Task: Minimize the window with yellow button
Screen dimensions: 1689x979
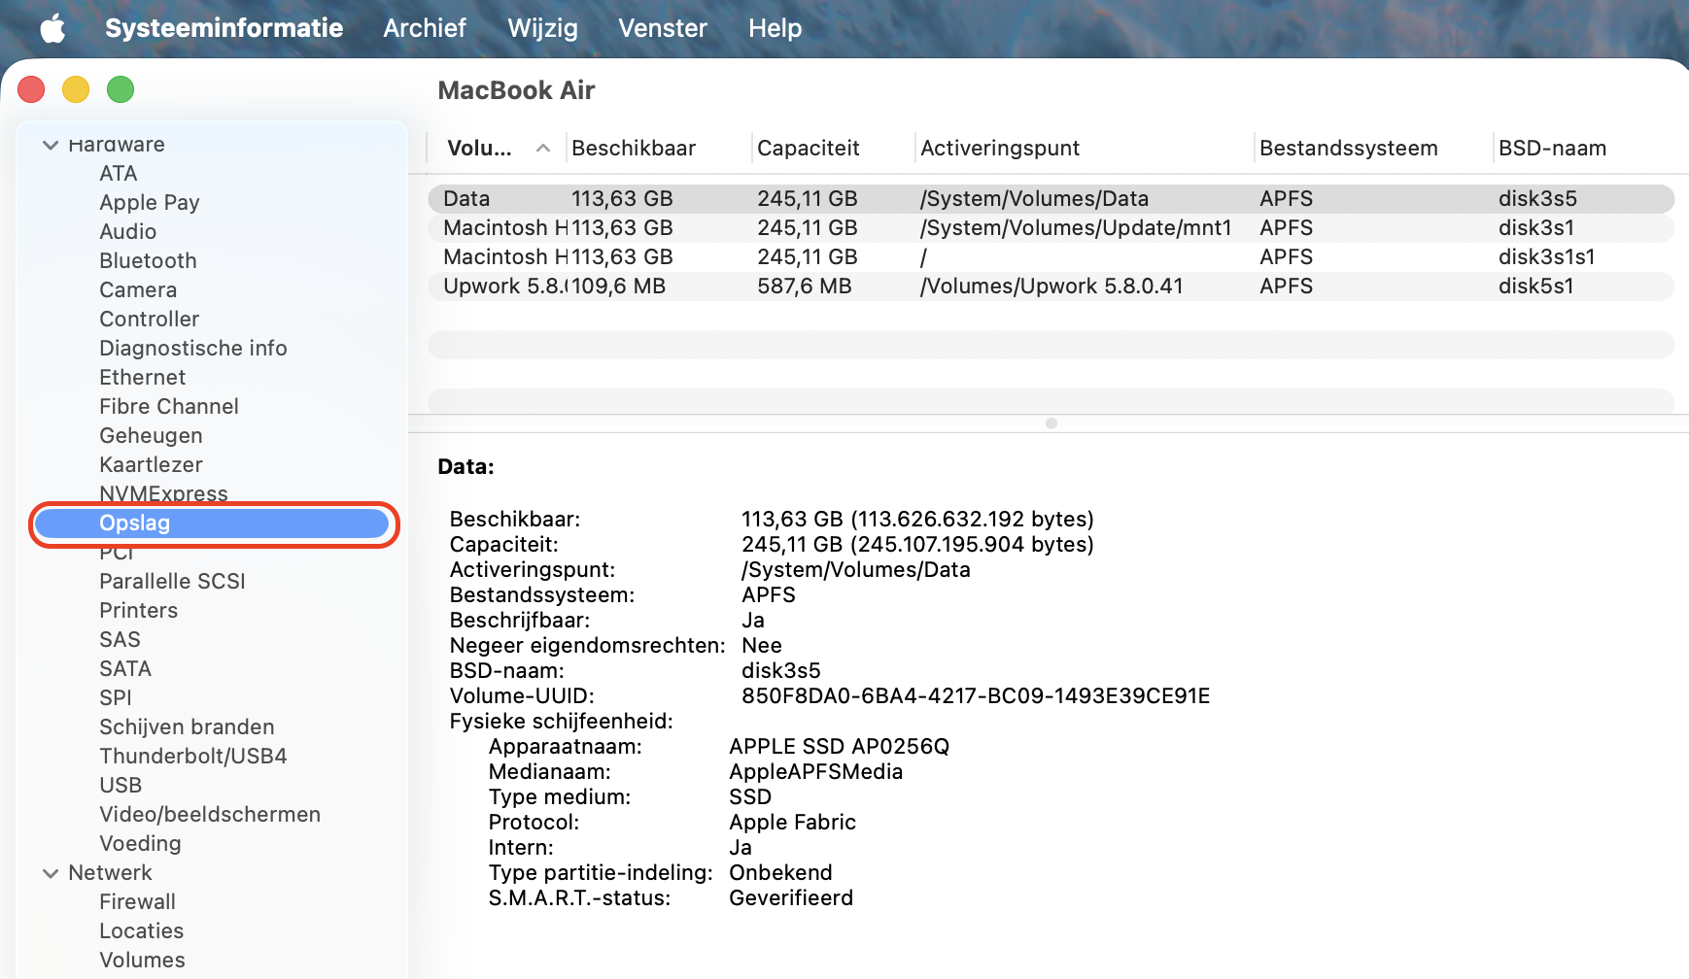Action: (x=76, y=89)
